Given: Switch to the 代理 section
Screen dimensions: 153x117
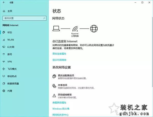Looking at the screenshot, I should [10, 91].
